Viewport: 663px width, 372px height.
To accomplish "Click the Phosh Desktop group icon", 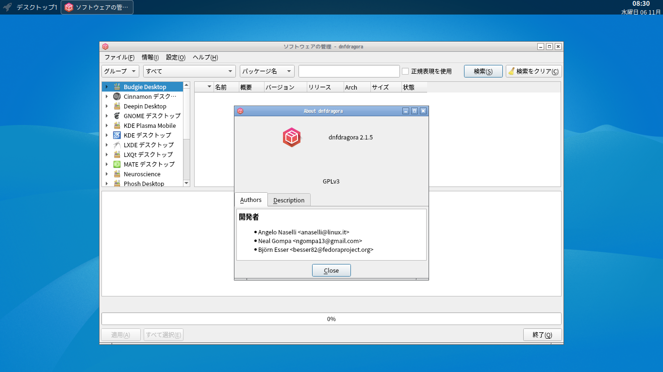I will tap(117, 184).
